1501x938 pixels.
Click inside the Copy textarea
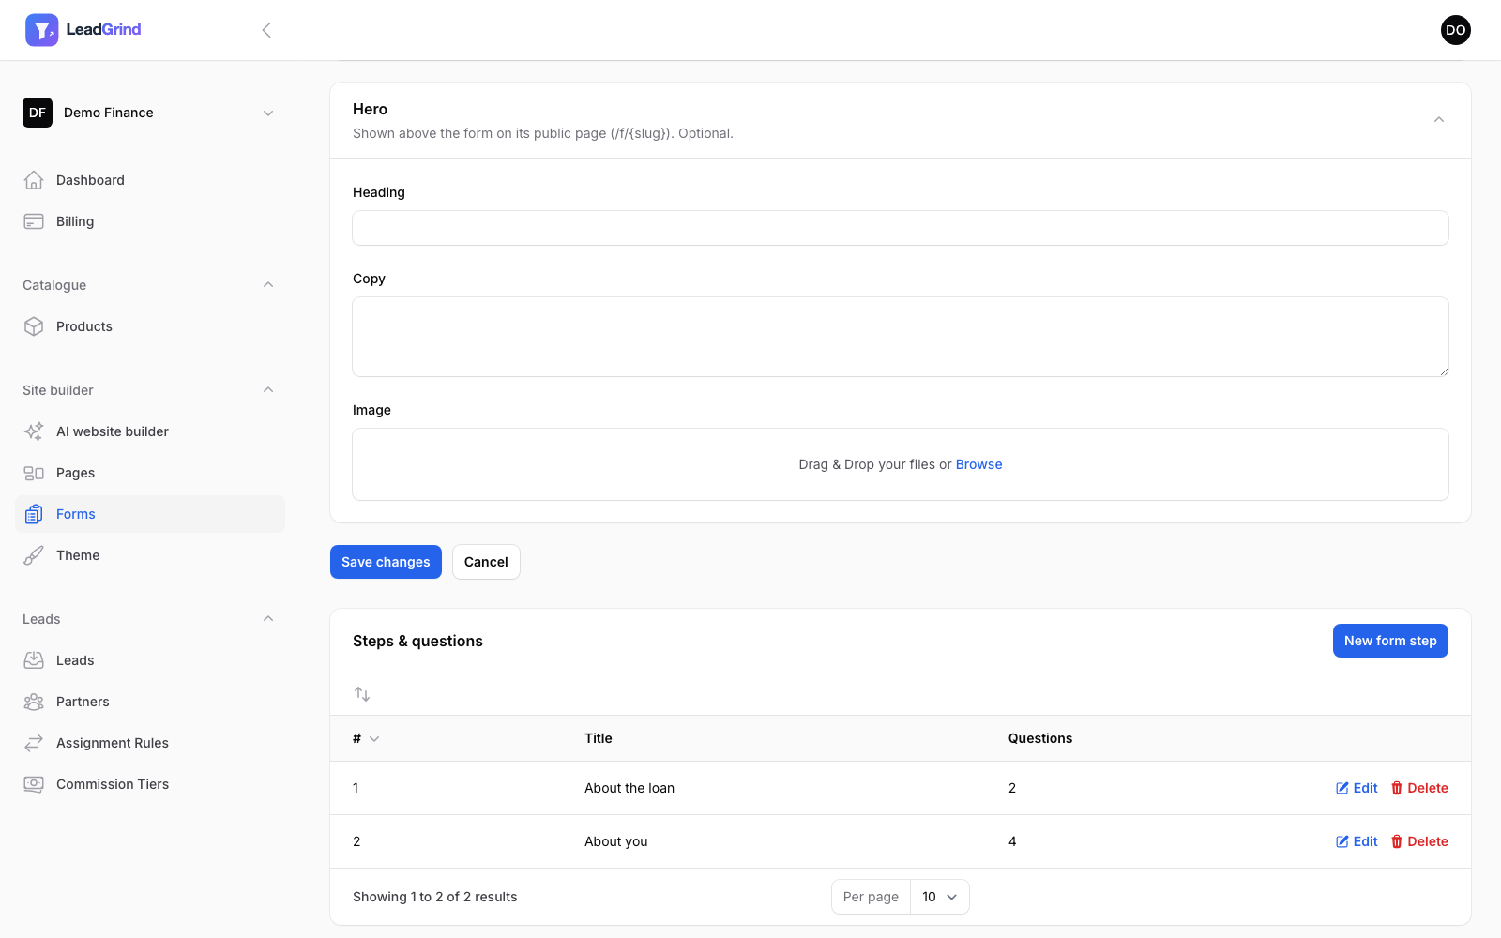(x=901, y=337)
